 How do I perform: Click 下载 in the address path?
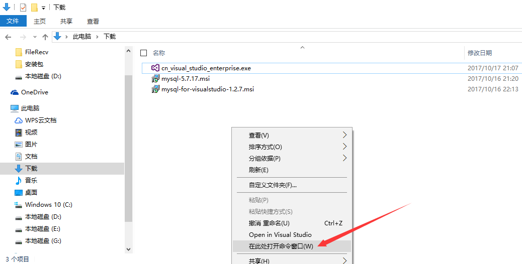point(110,37)
